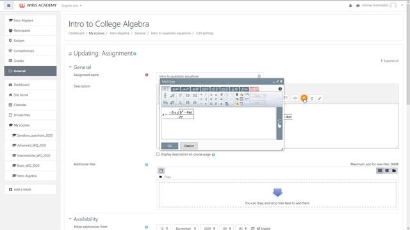Open the Files folder in the file manager
Viewport: 410px width, 230px height.
coord(165,177)
